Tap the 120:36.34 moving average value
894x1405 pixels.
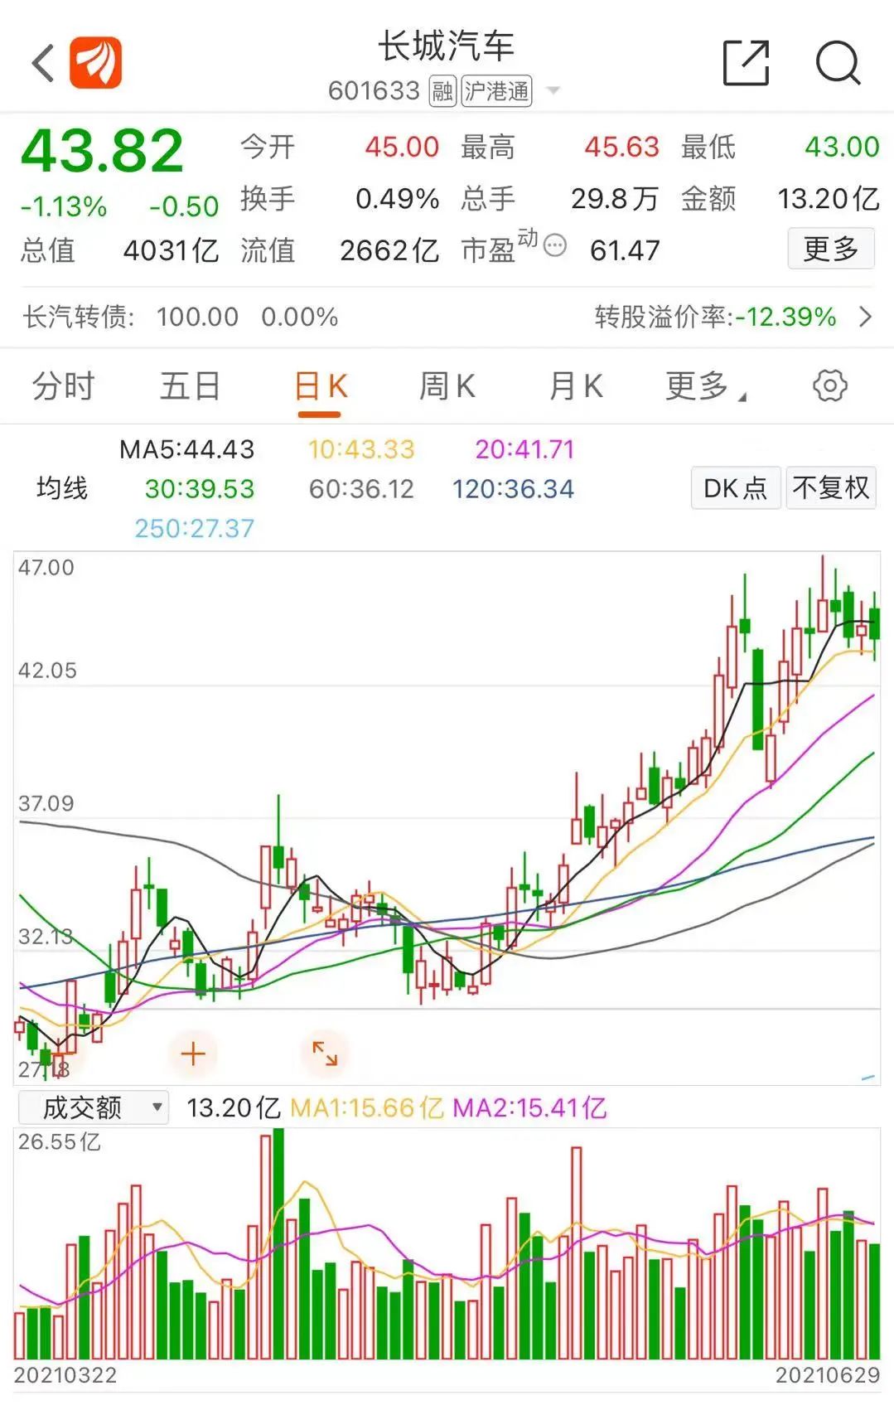pyautogui.click(x=513, y=489)
